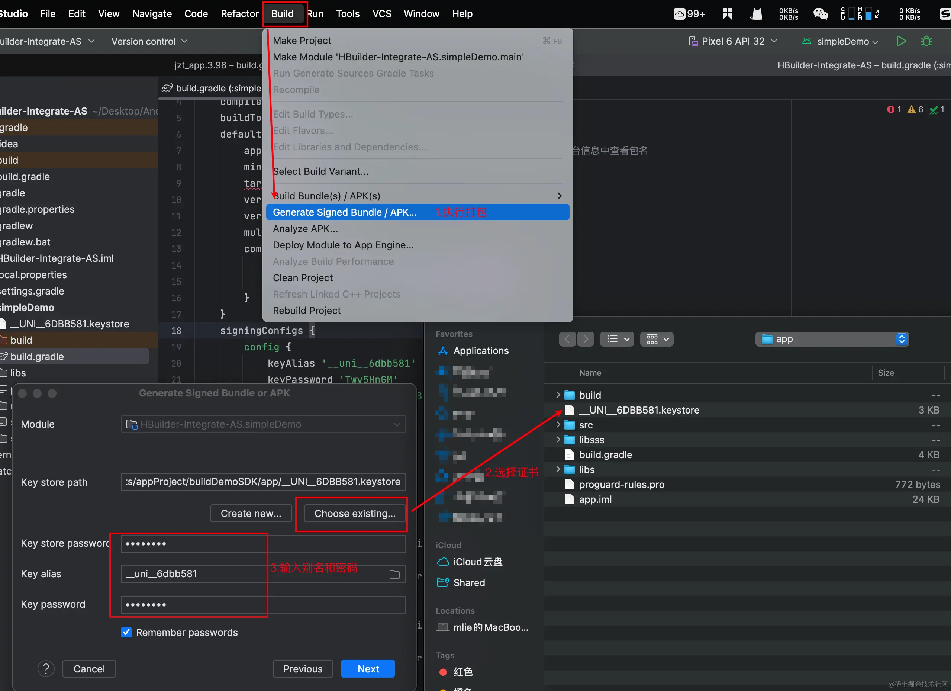The width and height of the screenshot is (951, 691).
Task: Toggle Remember passwords checkbox
Action: pos(126,632)
